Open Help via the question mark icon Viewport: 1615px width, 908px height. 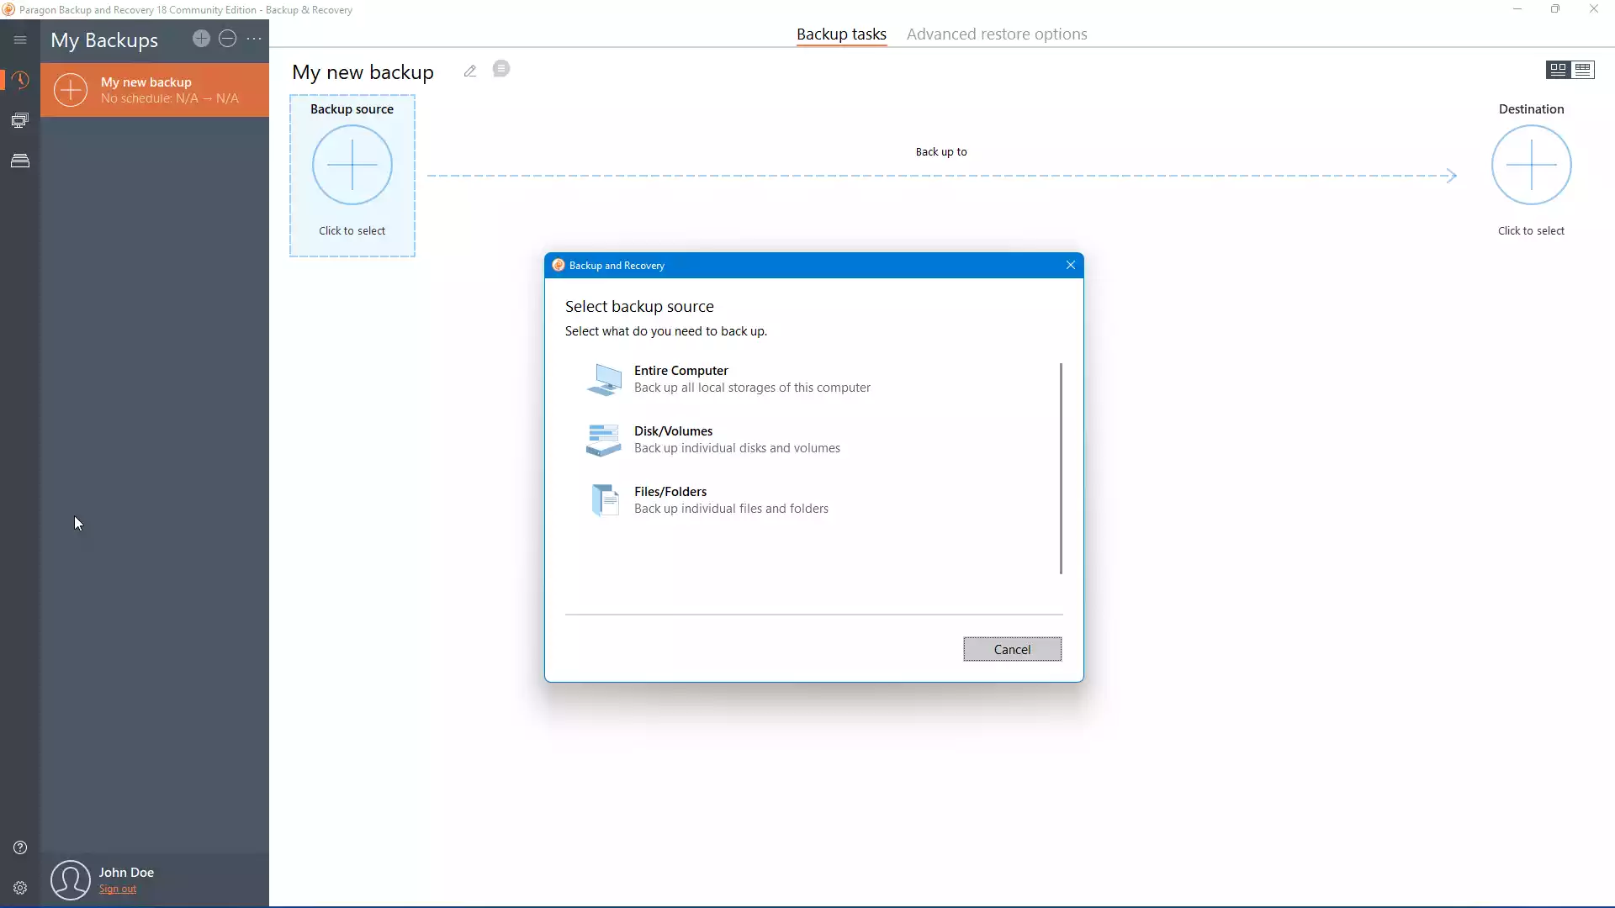19,847
